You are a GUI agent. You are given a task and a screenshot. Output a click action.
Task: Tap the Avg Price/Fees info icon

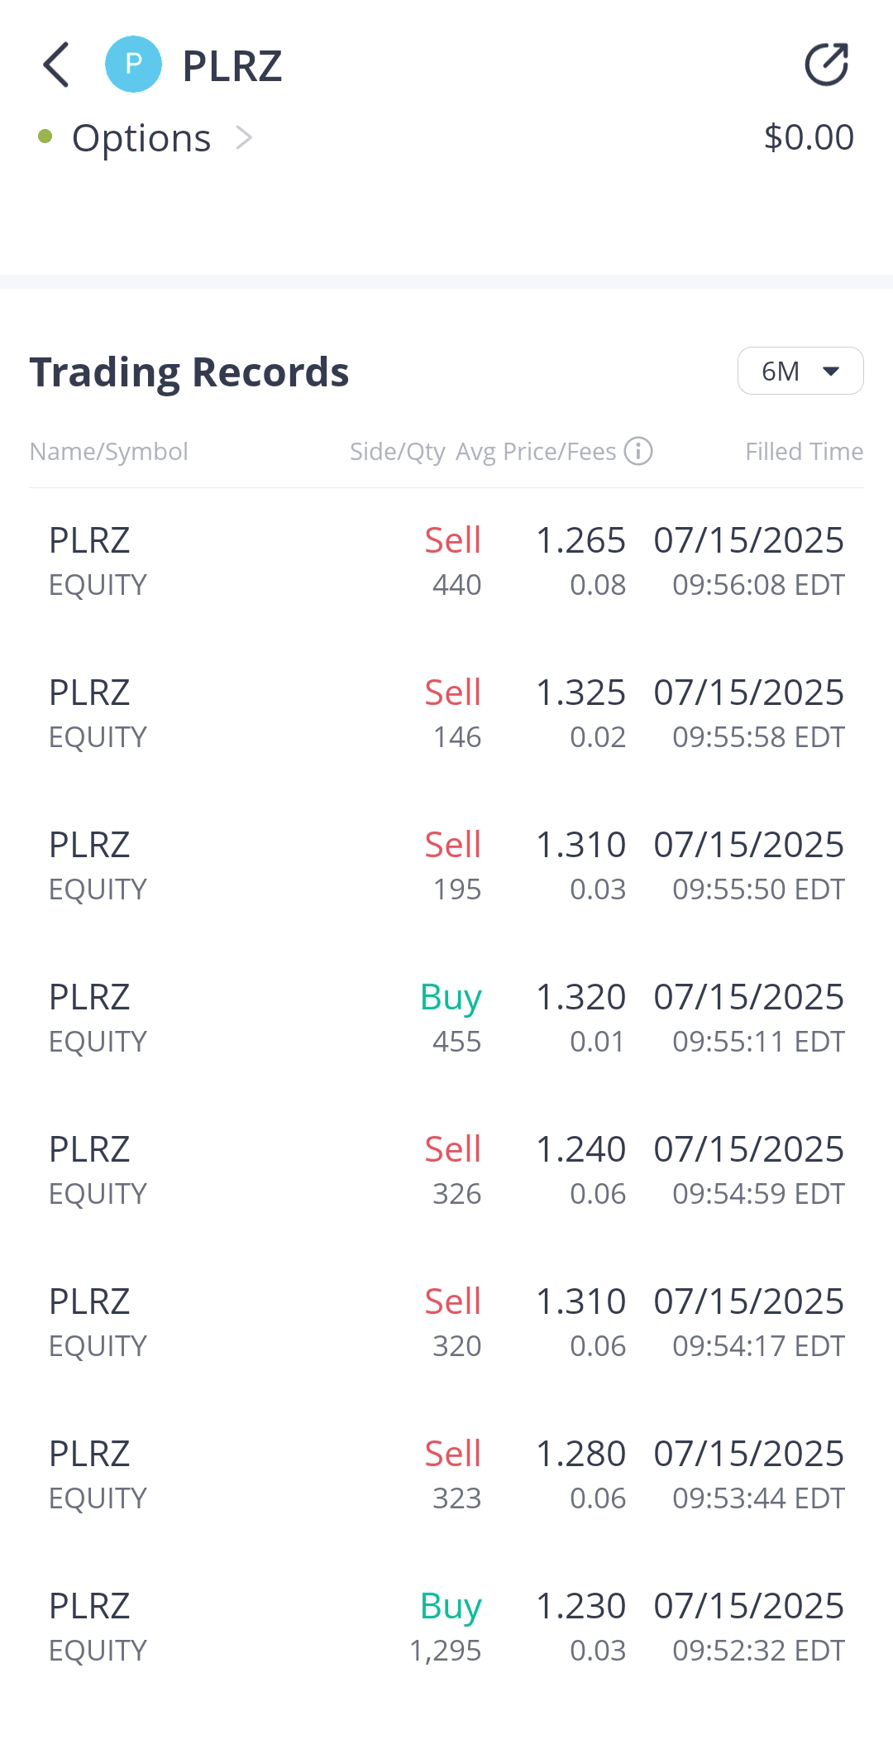click(x=638, y=452)
